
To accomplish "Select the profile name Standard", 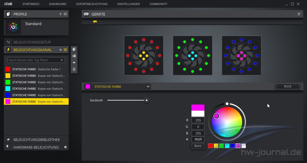I will click(x=33, y=24).
